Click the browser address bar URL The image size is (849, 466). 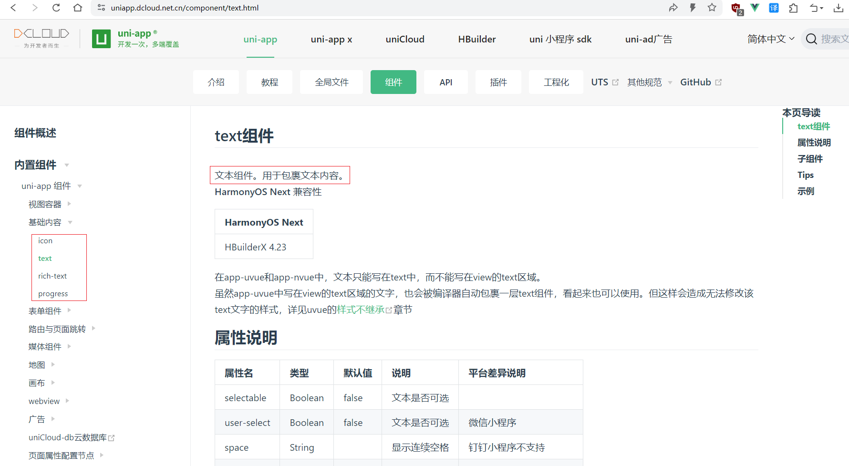pos(185,8)
